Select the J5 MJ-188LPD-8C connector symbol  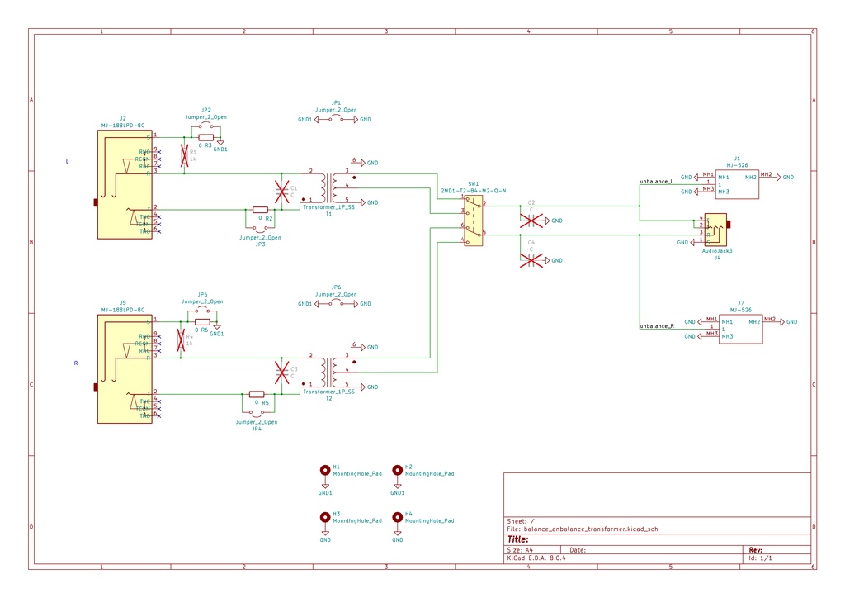coord(125,369)
